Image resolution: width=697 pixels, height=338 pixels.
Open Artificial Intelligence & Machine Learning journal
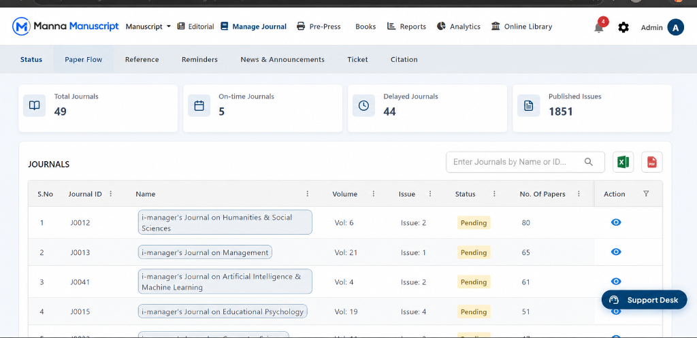tap(225, 282)
